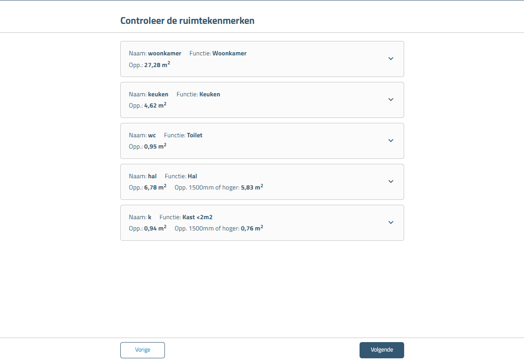Click the Functie Keuken label
524x361 pixels.
pos(198,94)
